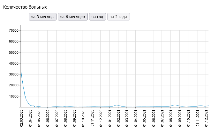Click the 'Количество больных' chart title
This screenshot has width=219, height=134.
click(25, 7)
